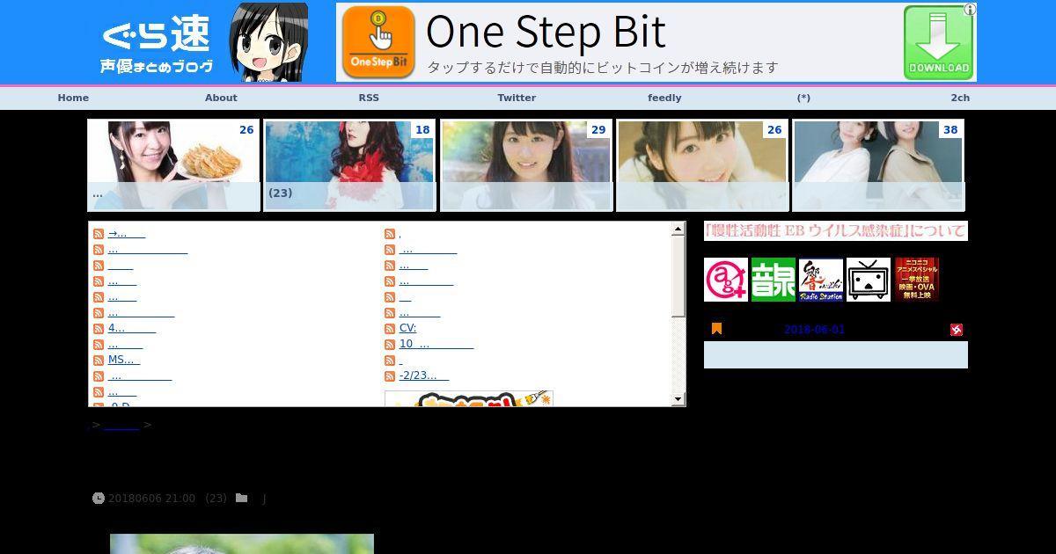Click RSS icon beside the '→…' link

click(x=99, y=234)
